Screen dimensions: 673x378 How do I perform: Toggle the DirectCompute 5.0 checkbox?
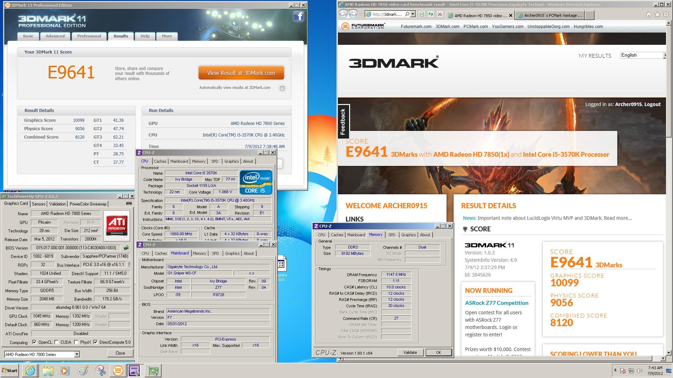pyautogui.click(x=95, y=342)
